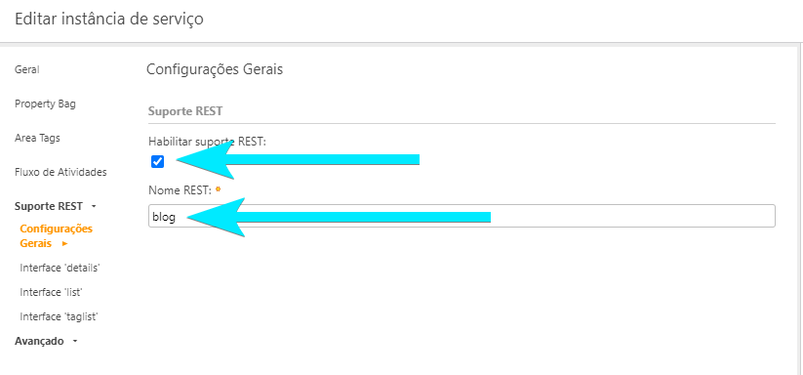The image size is (803, 375).
Task: Click the Editar instância de serviço title
Action: coord(109,20)
